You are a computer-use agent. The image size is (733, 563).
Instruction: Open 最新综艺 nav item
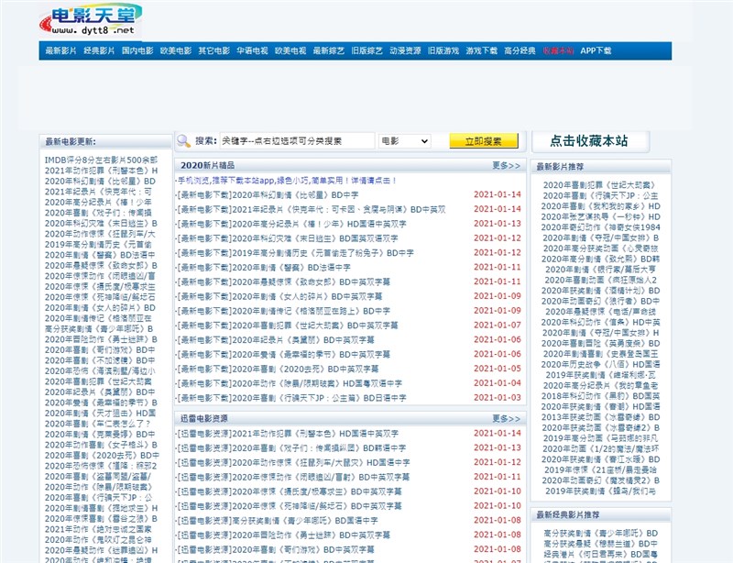tap(329, 50)
